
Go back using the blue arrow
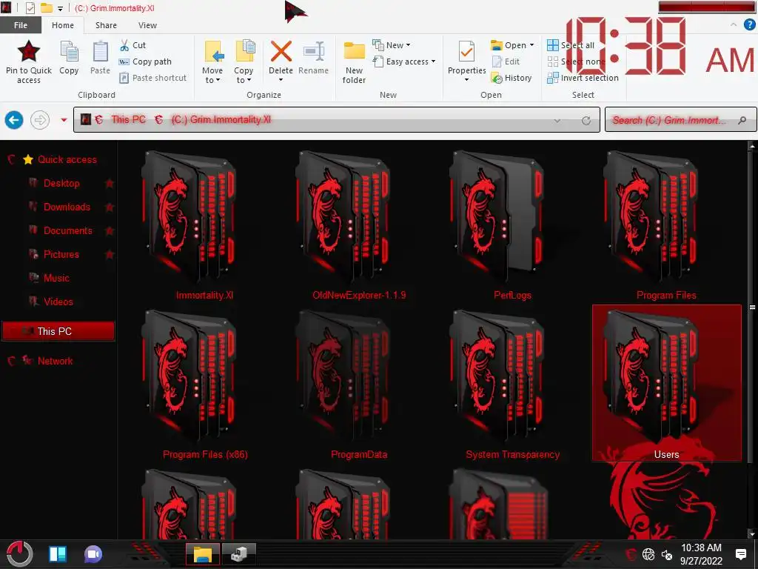click(14, 119)
